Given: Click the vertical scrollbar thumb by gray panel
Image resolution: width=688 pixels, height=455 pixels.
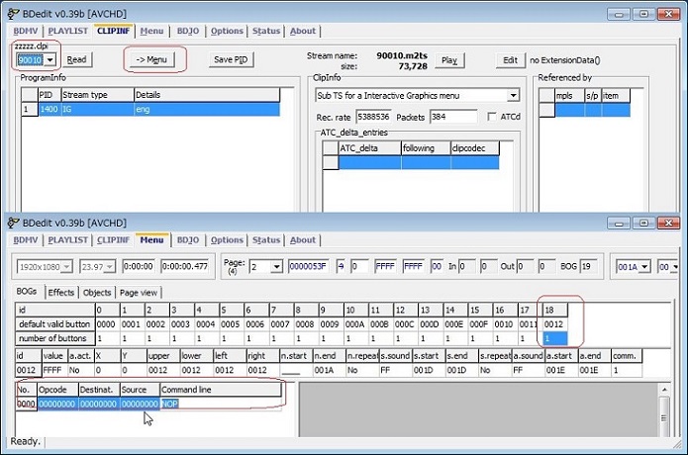Looking at the screenshot, I should [x=665, y=416].
